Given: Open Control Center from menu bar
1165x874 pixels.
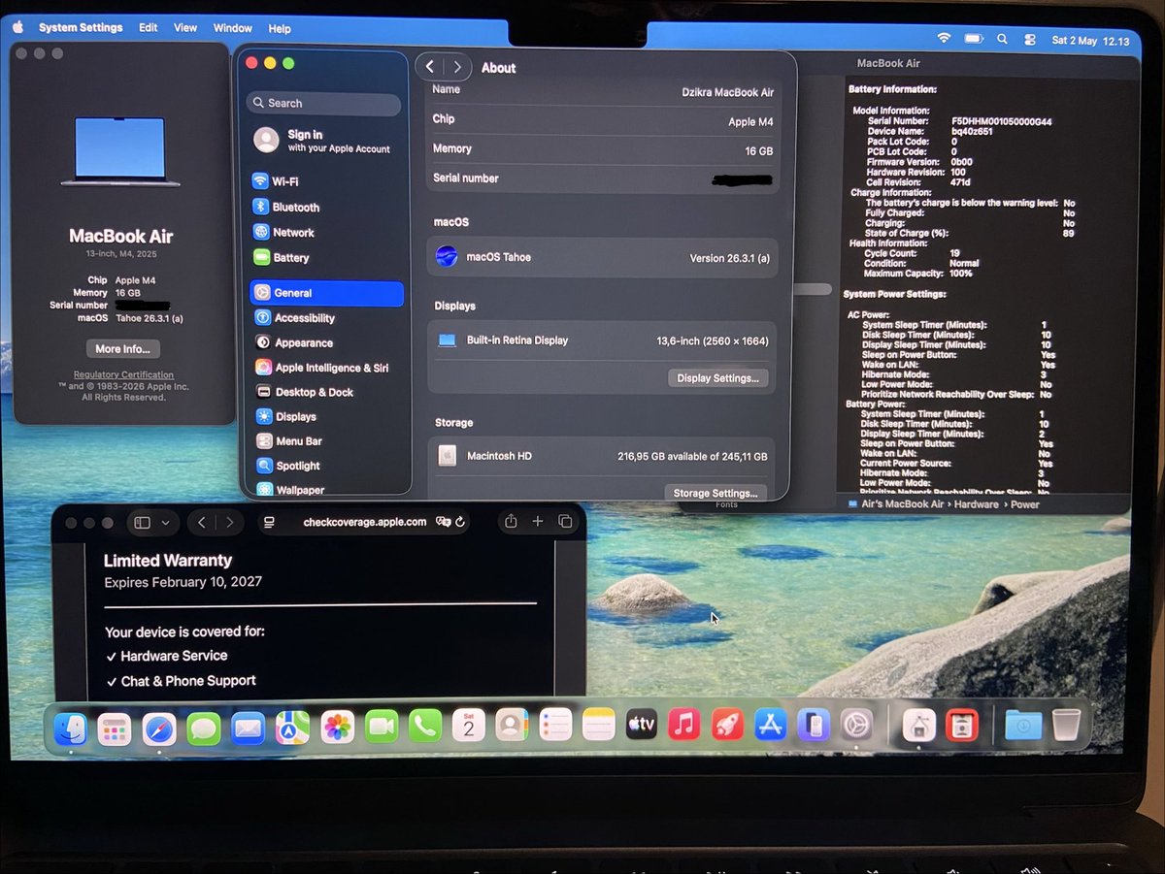Looking at the screenshot, I should tap(1030, 40).
